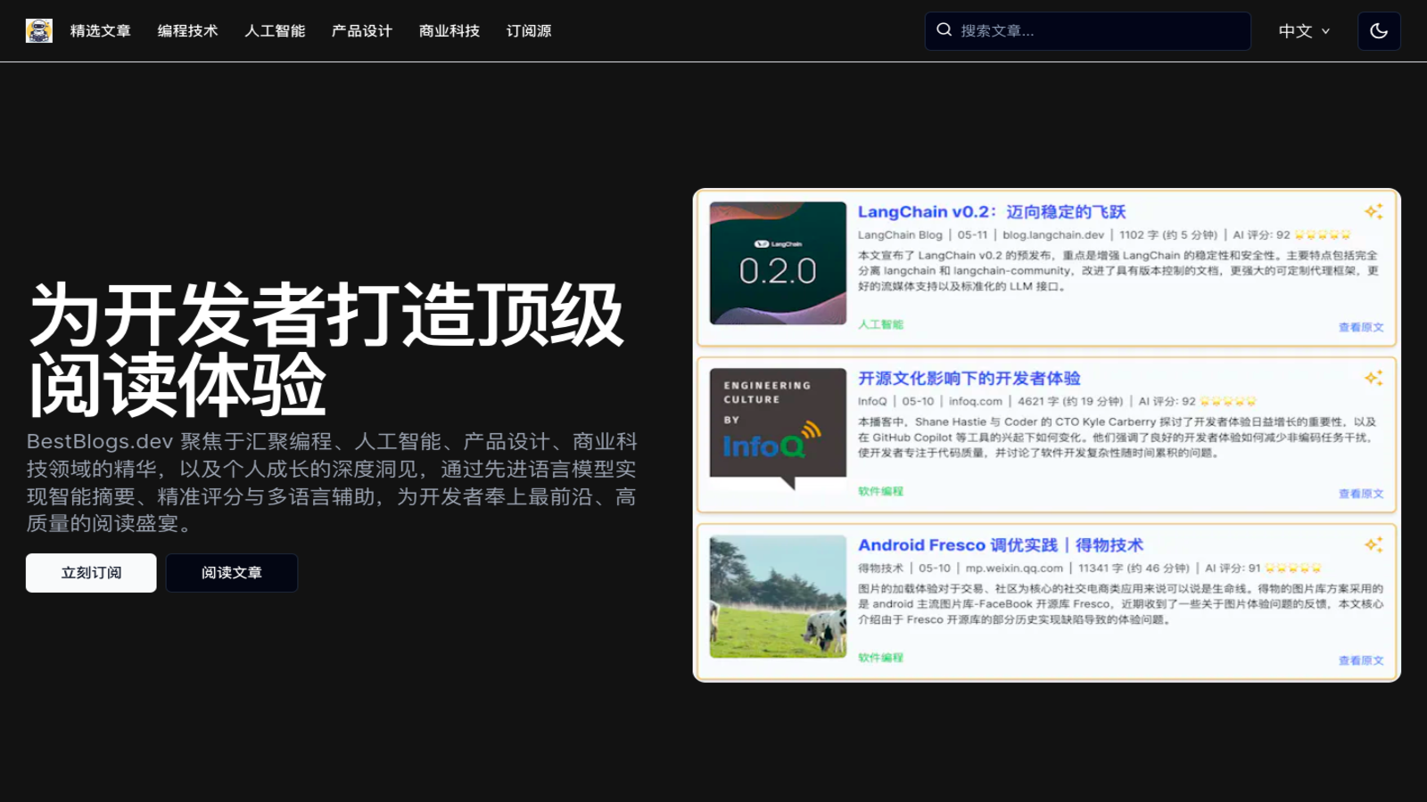Focus the 搜索文章 search field

pyautogui.click(x=1088, y=31)
